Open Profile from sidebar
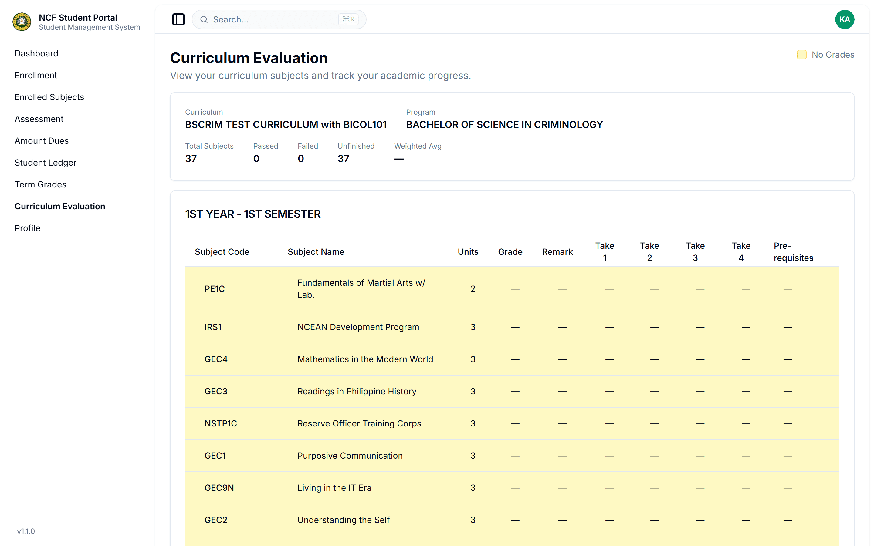This screenshot has width=874, height=546. [x=27, y=228]
